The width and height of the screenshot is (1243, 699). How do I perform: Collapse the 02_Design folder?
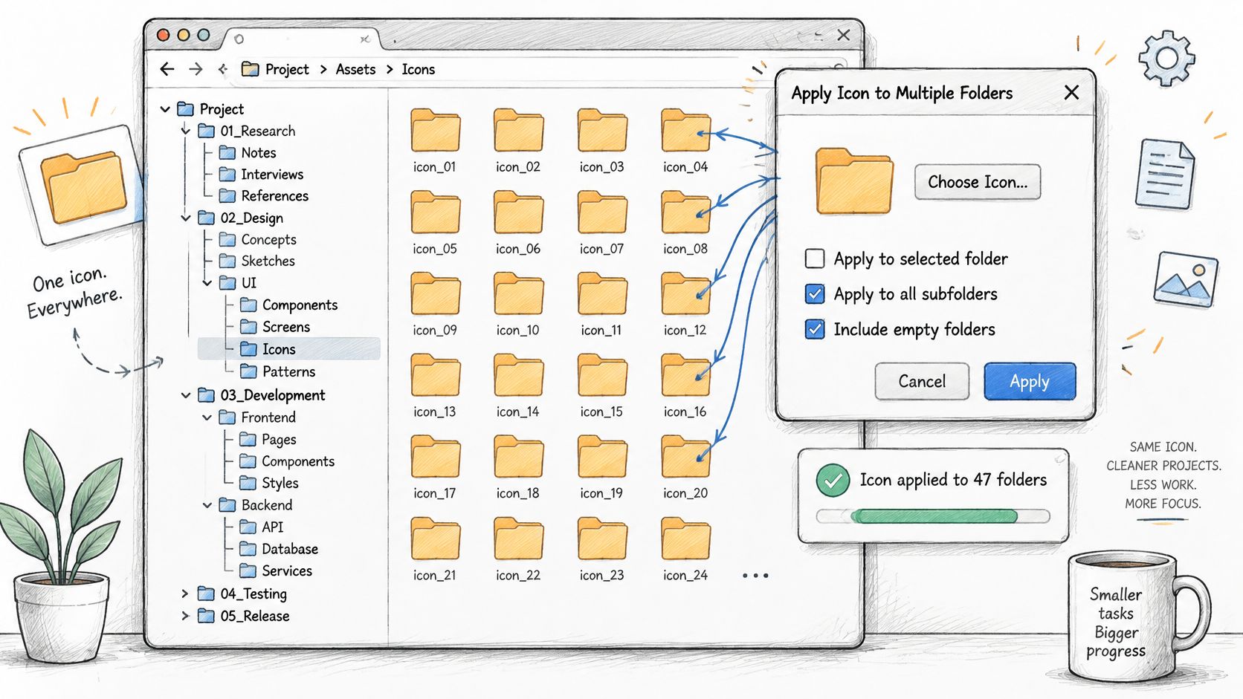pos(186,218)
